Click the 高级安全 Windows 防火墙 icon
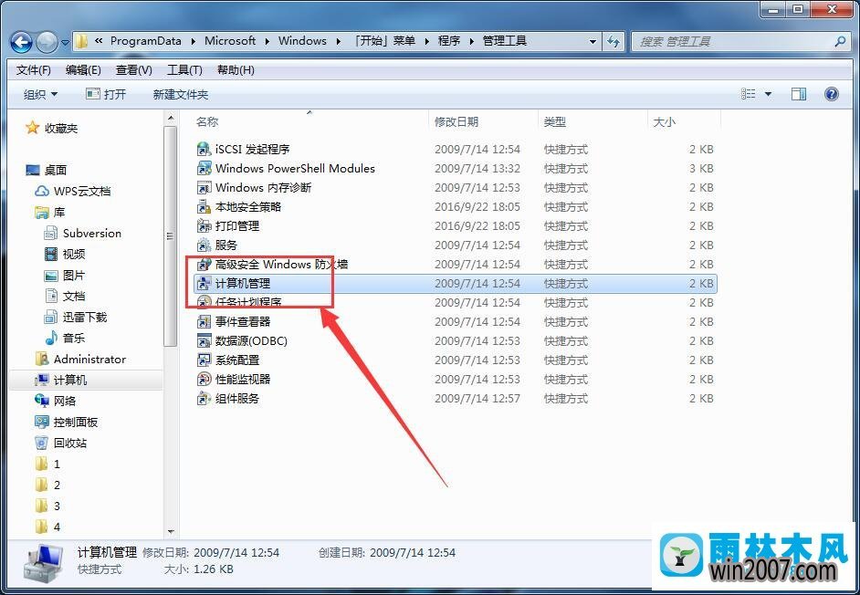The height and width of the screenshot is (595, 860). 204,265
